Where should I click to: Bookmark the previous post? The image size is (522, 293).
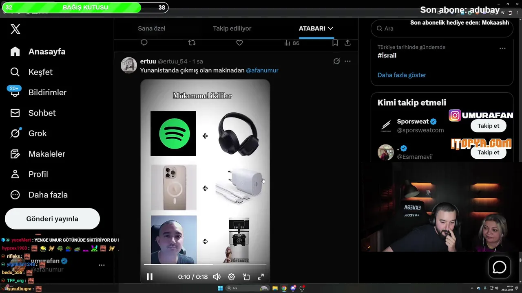(335, 43)
